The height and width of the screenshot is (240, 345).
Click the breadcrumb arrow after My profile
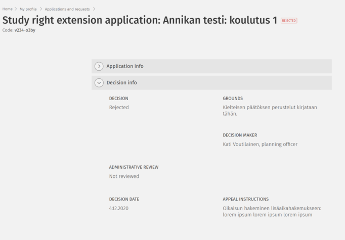point(41,9)
